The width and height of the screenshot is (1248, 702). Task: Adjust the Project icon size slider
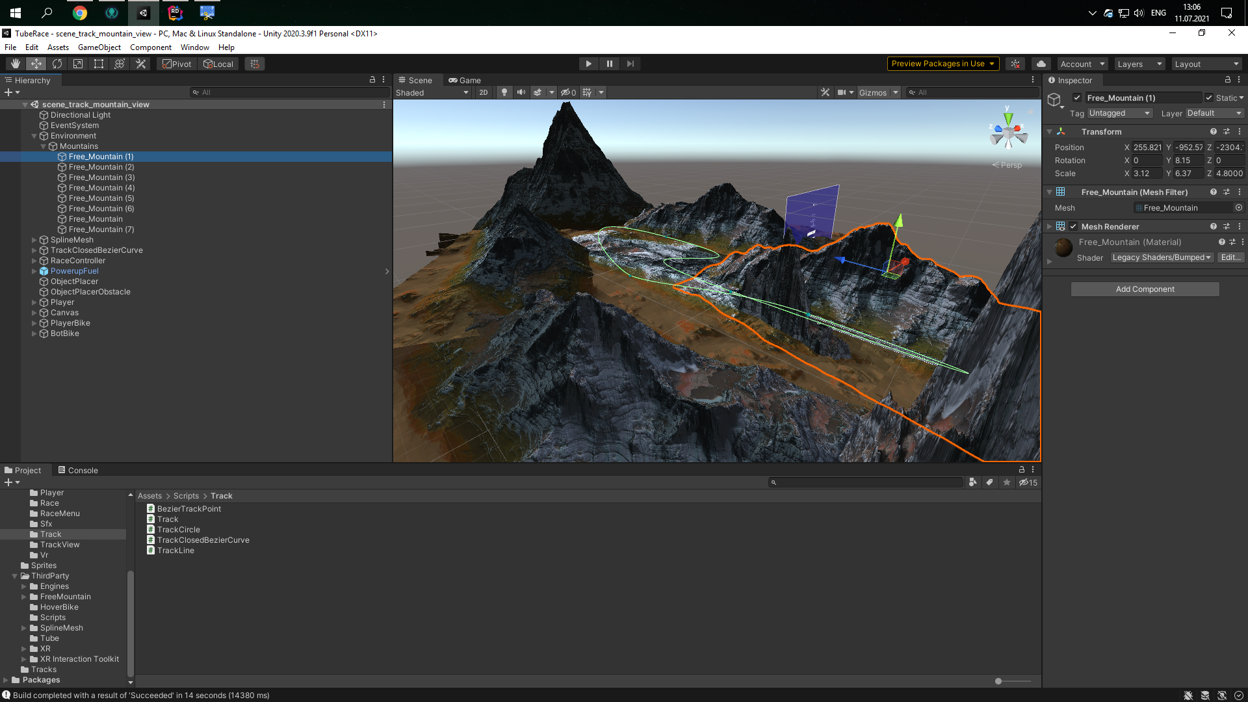998,681
